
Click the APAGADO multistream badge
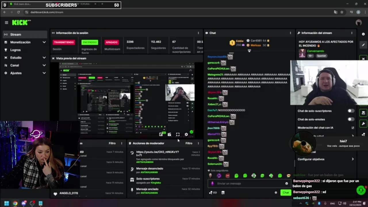point(112,42)
